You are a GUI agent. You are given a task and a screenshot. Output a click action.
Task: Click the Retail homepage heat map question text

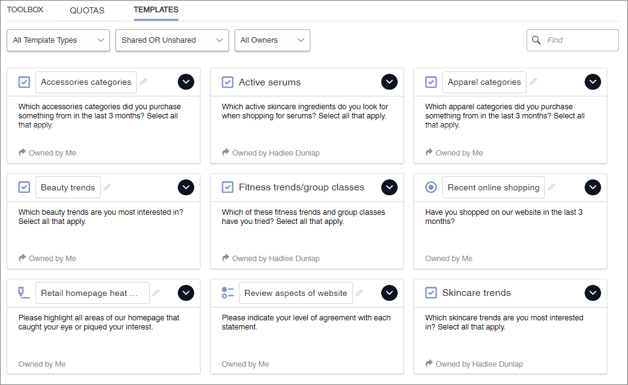98,322
